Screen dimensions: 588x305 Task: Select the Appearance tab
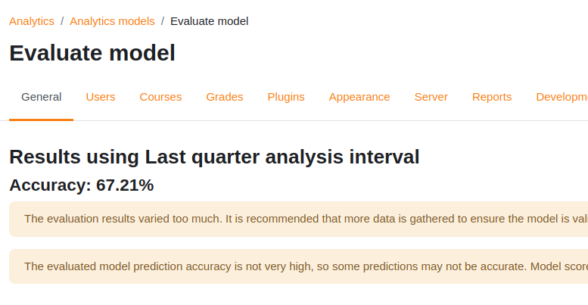click(x=359, y=97)
